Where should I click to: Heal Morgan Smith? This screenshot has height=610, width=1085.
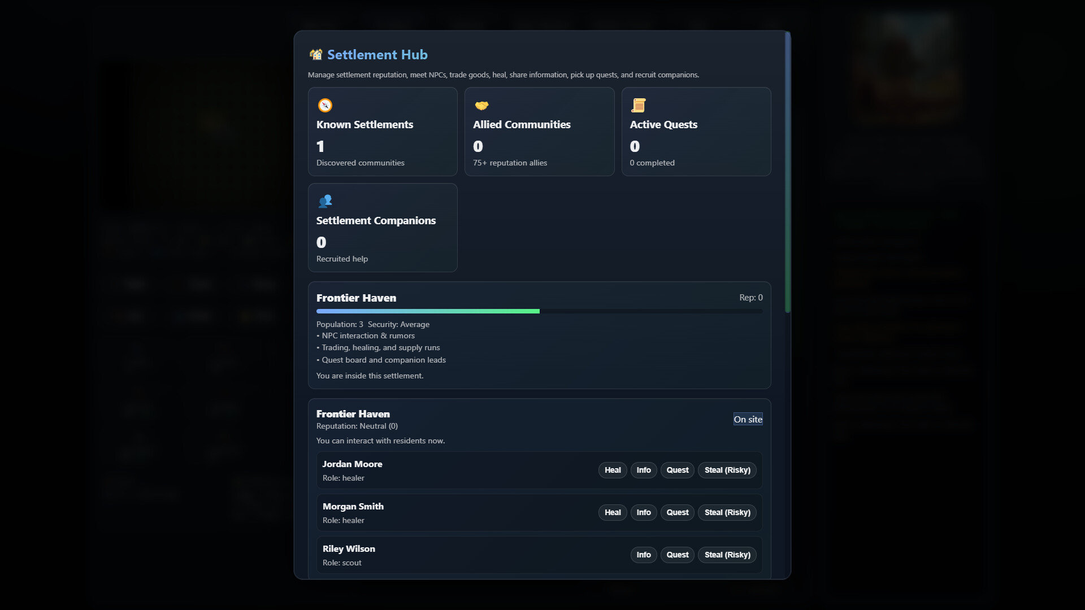612,512
